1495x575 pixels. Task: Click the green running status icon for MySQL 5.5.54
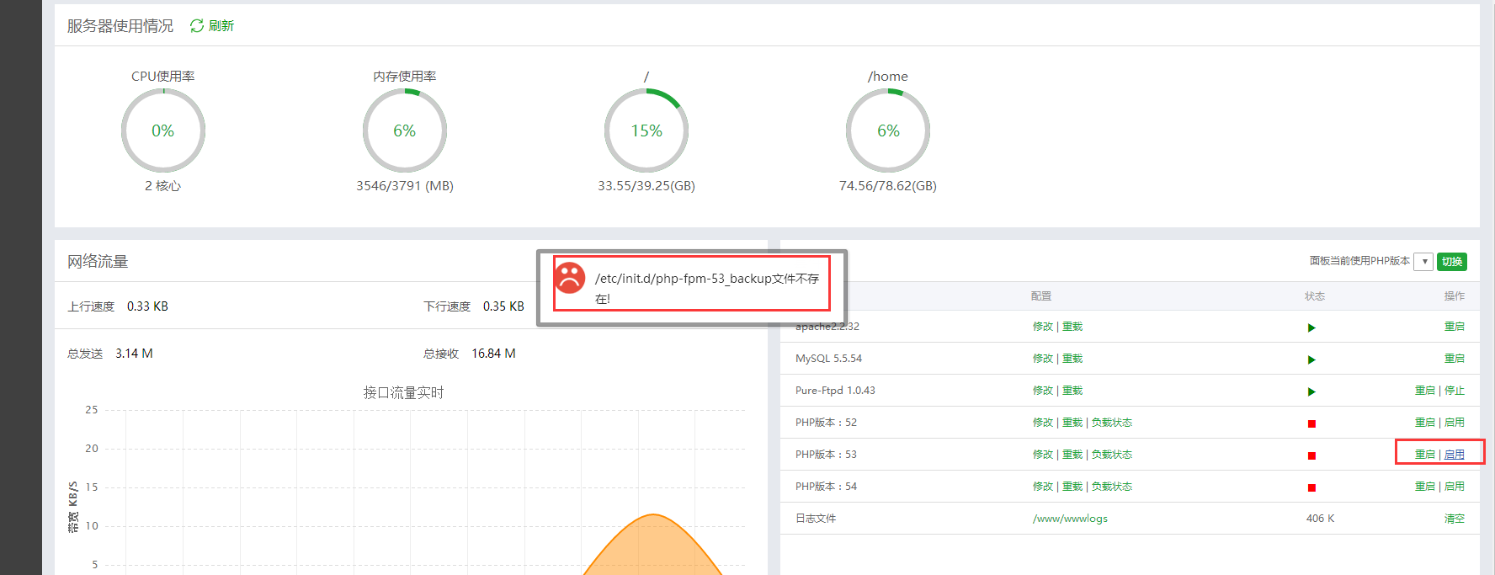pyautogui.click(x=1311, y=359)
